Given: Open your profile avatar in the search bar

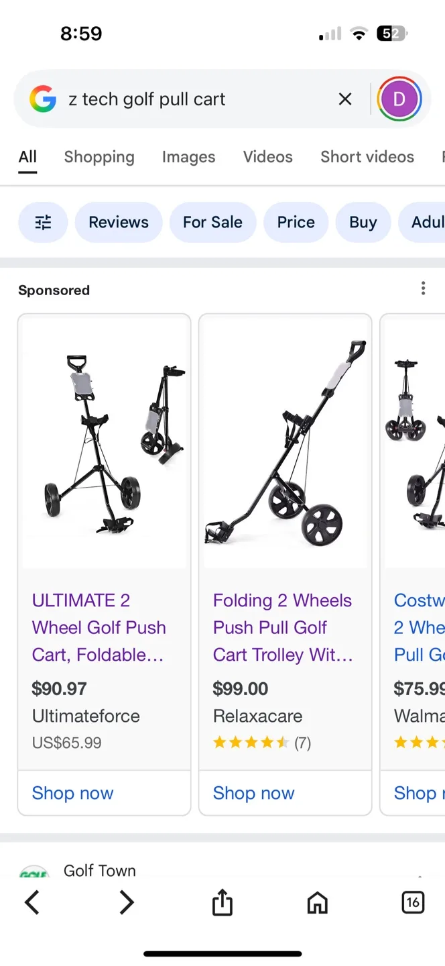Looking at the screenshot, I should point(399,99).
